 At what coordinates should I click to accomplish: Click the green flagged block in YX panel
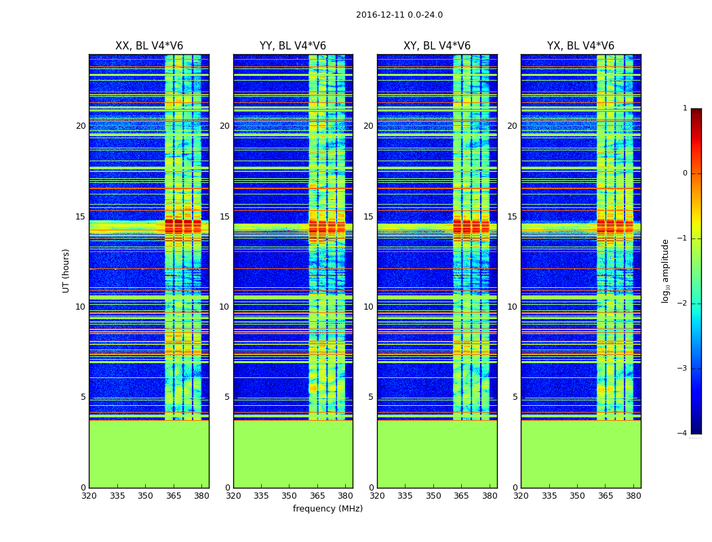(580, 454)
